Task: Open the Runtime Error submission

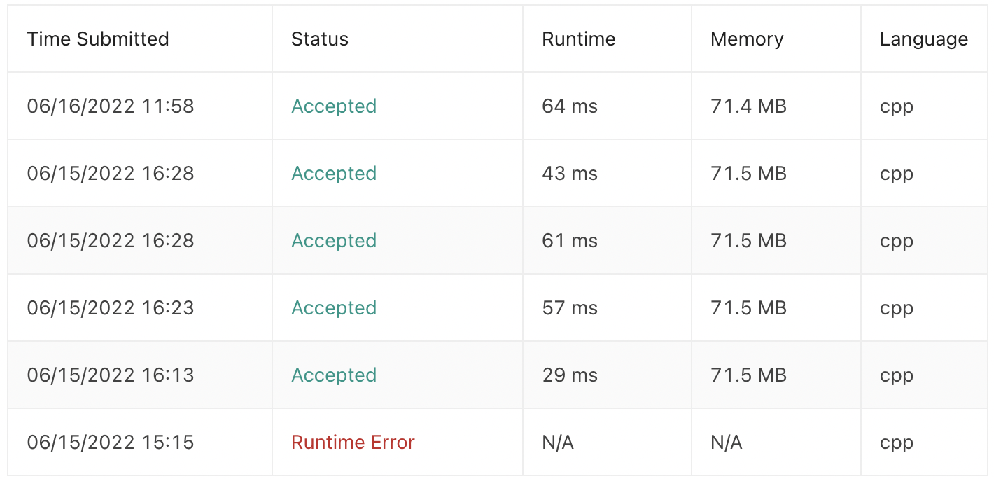Action: coord(353,443)
